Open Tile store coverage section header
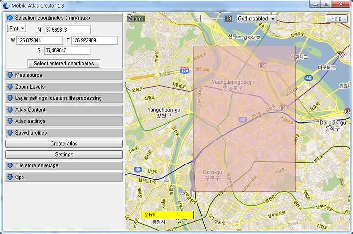This screenshot has height=234, width=353. click(x=64, y=165)
